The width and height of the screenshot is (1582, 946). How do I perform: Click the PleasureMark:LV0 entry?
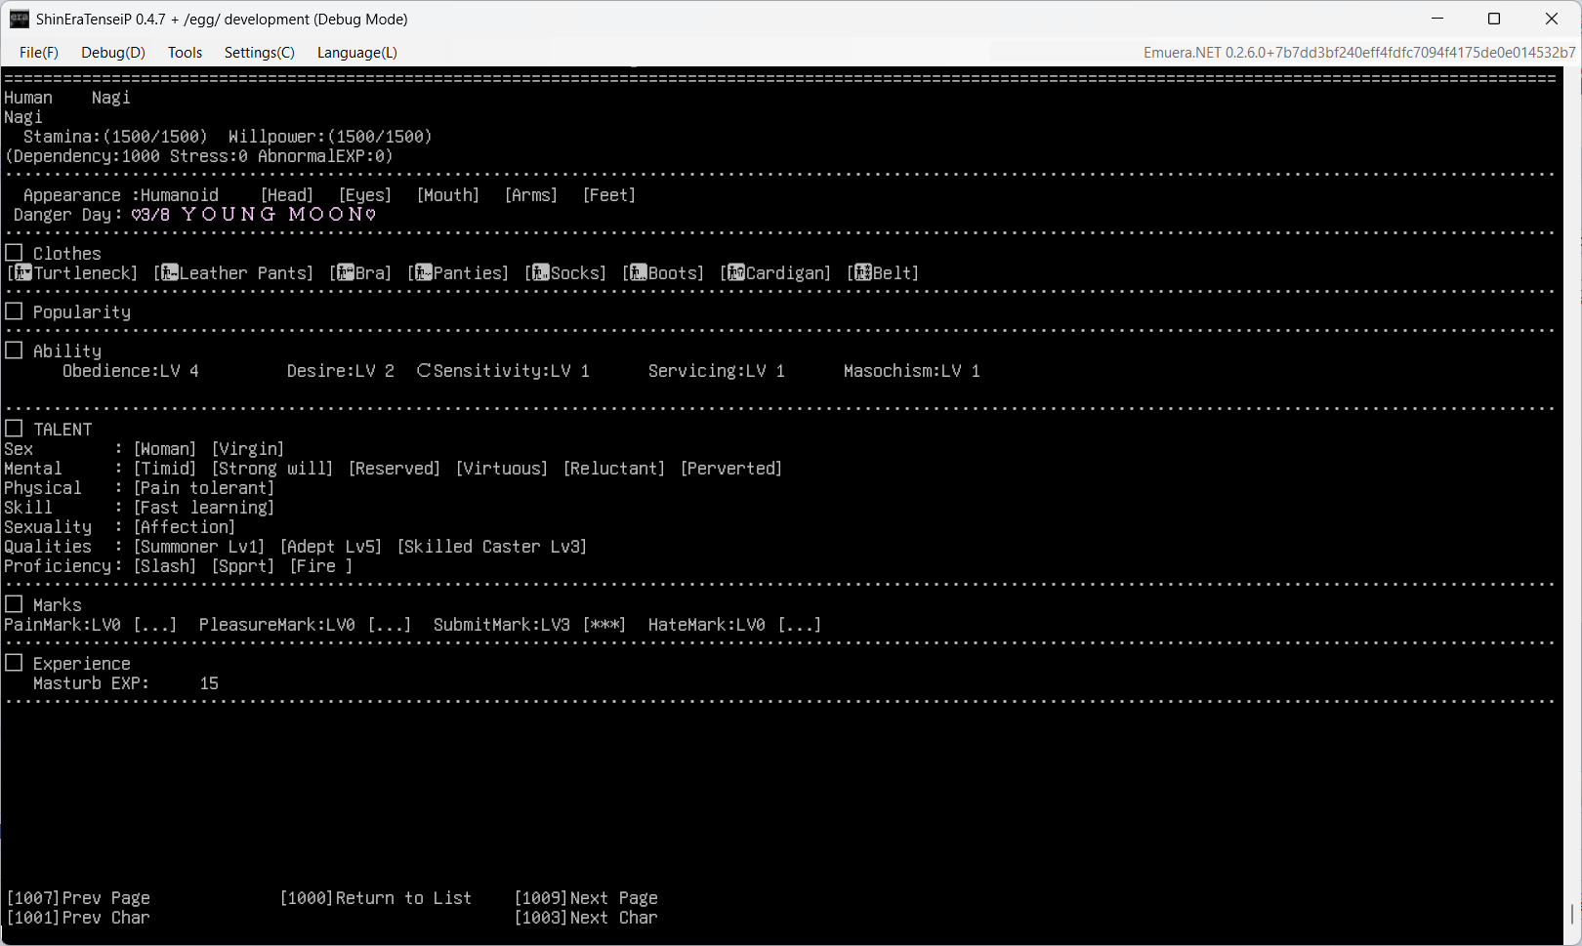tap(306, 625)
